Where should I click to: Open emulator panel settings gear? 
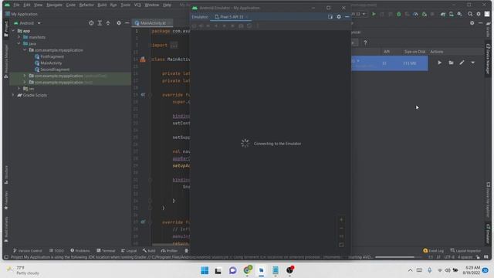coord(339,17)
